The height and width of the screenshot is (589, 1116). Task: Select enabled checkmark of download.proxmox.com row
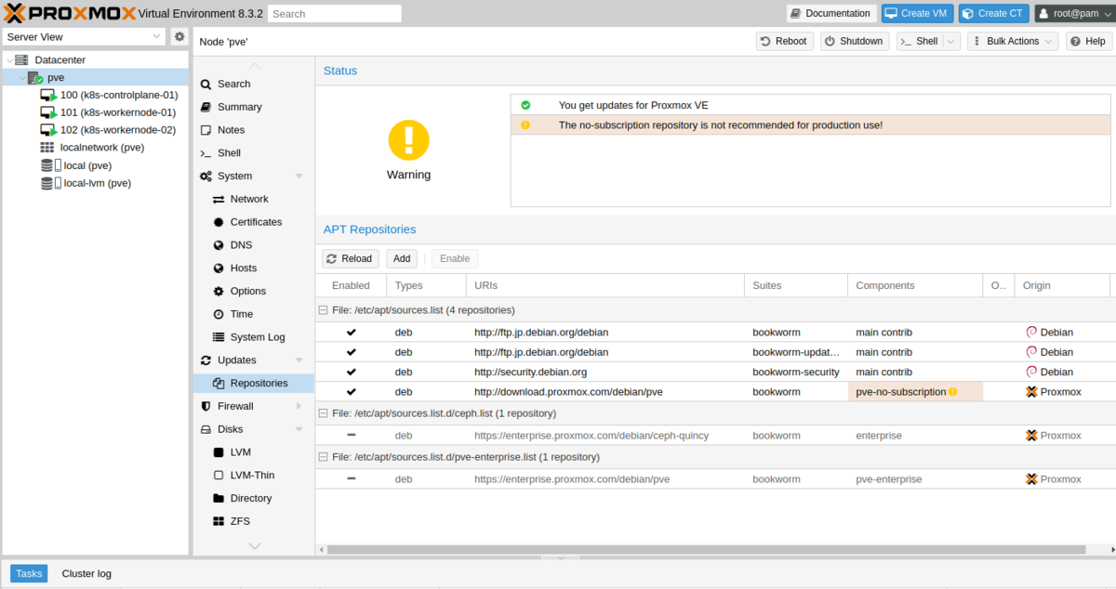352,392
